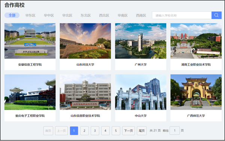225x141 pixels.
Task: Click the blue search magnifier icon
Action: [x=216, y=15]
